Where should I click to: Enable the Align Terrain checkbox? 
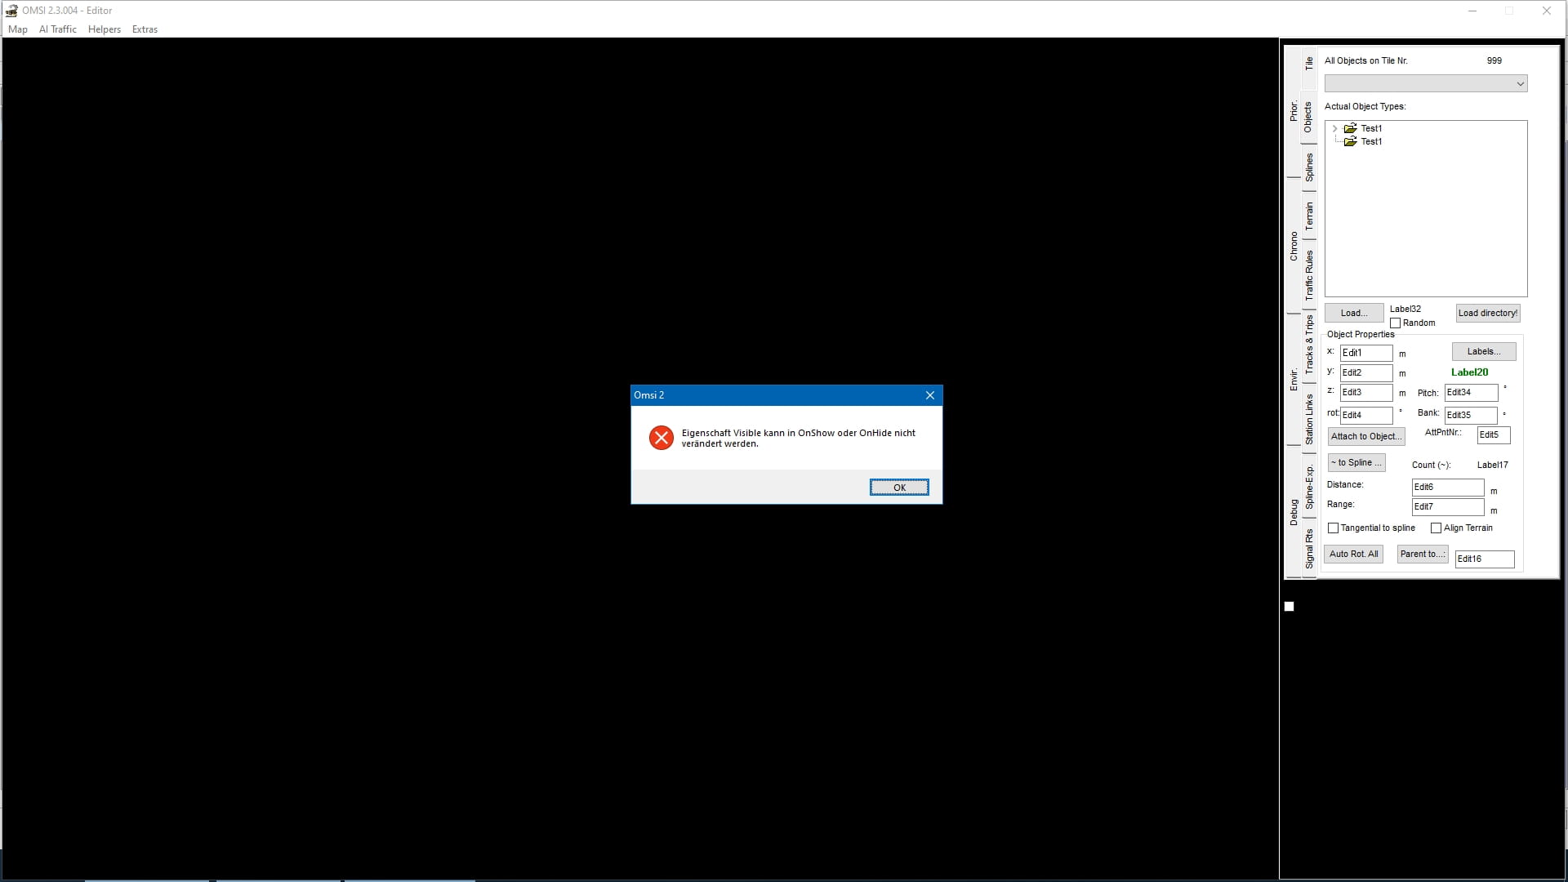pos(1437,528)
